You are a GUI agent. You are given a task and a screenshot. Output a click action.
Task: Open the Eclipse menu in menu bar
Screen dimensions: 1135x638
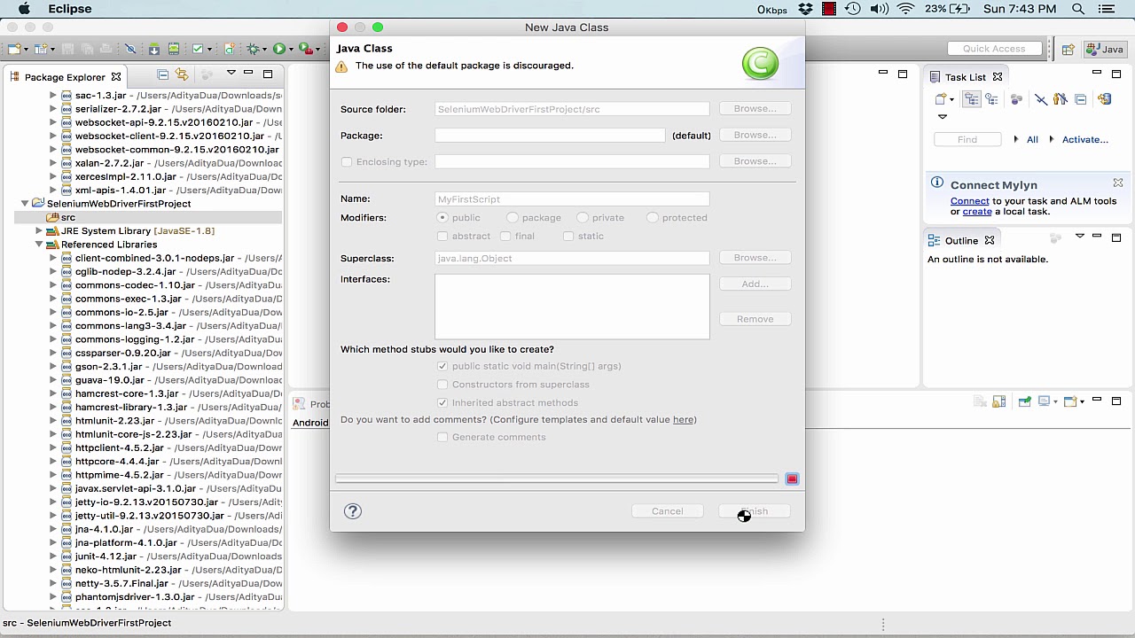(70, 9)
